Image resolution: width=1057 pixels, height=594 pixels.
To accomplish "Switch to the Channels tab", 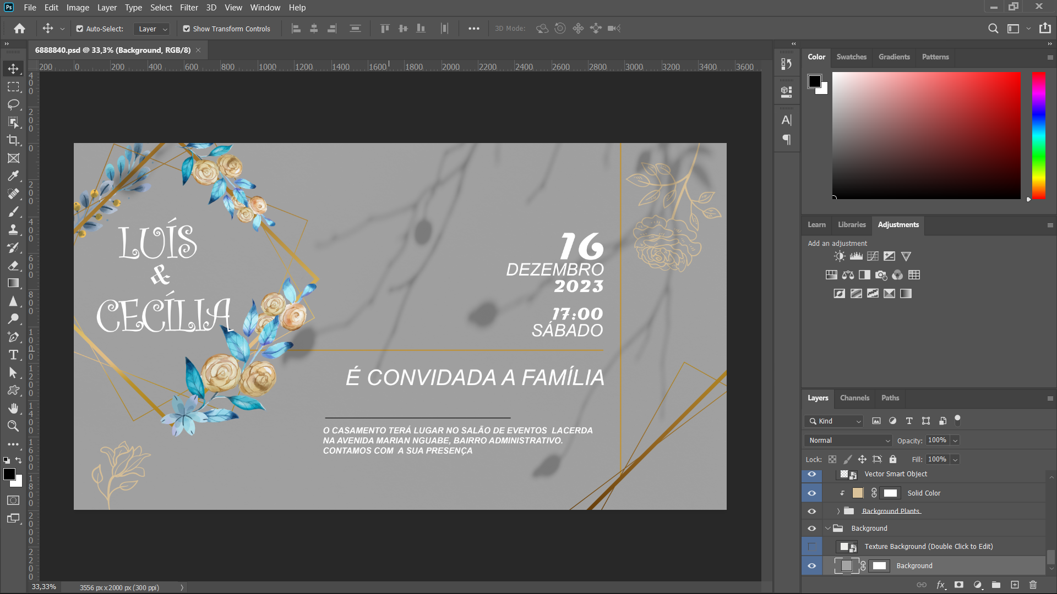I will [854, 398].
